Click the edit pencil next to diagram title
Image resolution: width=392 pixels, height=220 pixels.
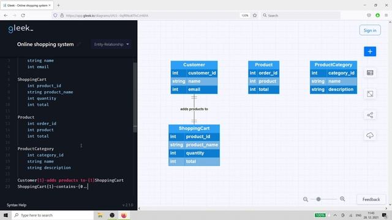[79, 45]
